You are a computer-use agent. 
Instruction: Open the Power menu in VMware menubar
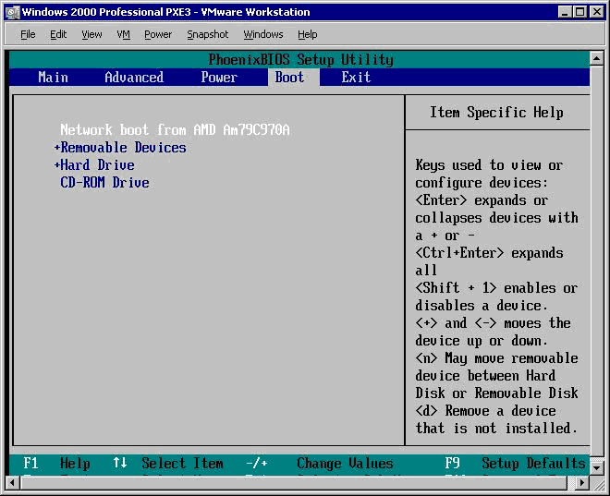click(x=158, y=34)
